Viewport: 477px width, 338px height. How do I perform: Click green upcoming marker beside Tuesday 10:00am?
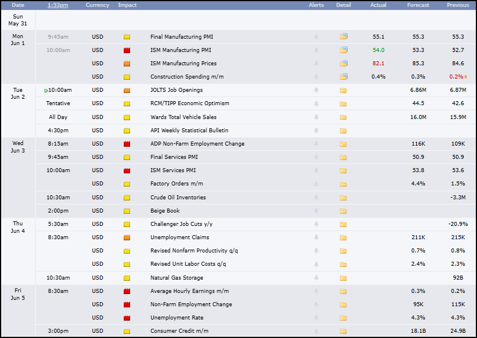pos(46,91)
